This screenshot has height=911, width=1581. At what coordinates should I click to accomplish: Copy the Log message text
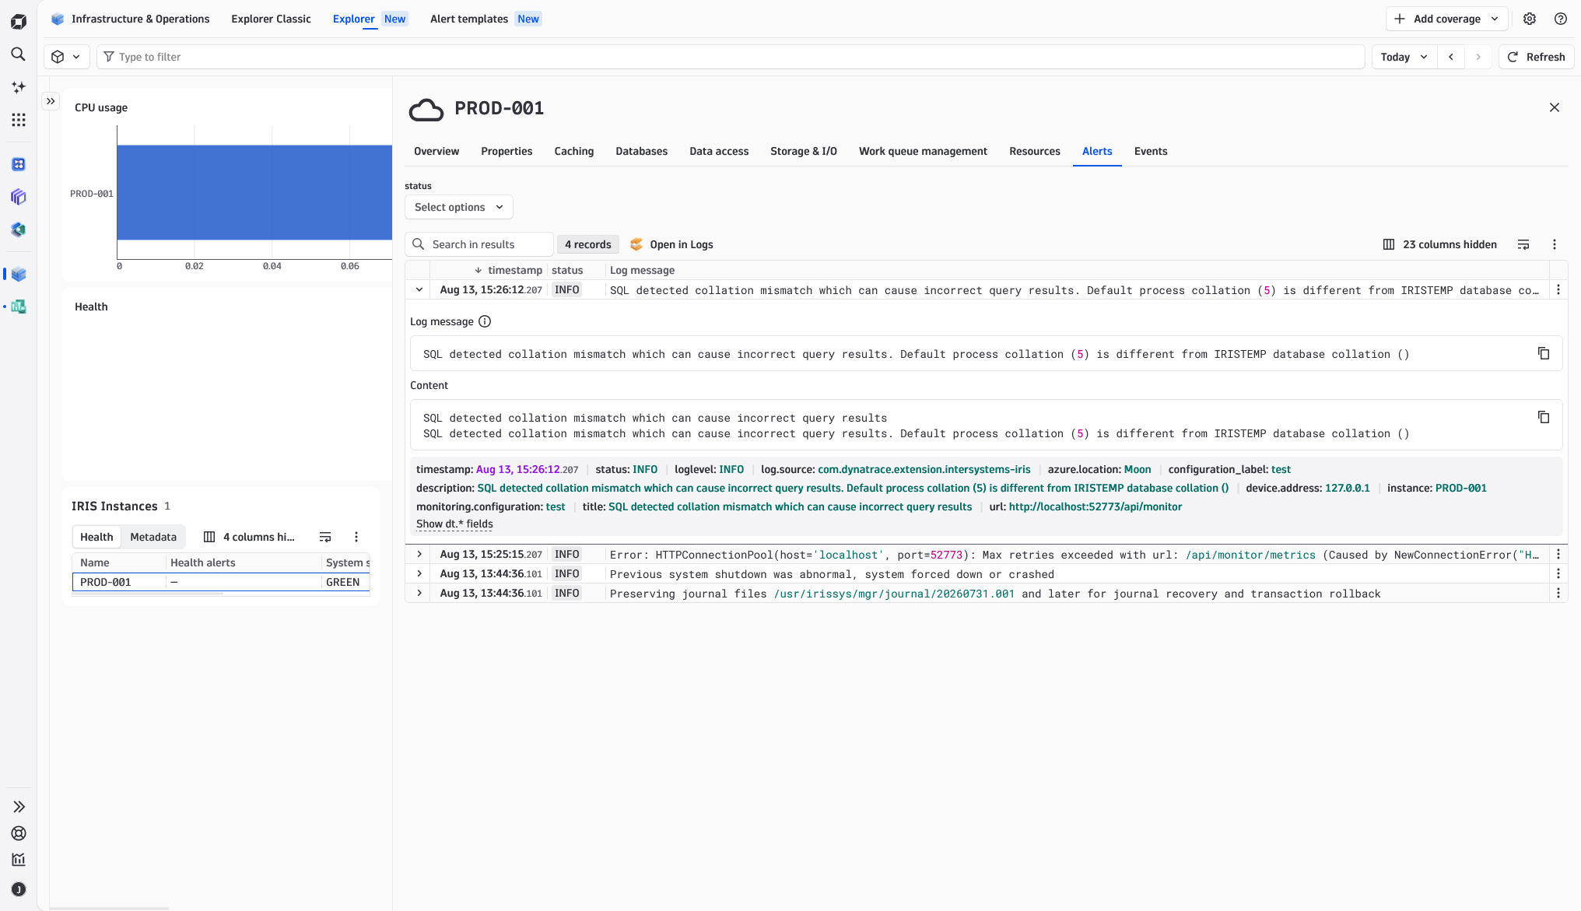1544,353
